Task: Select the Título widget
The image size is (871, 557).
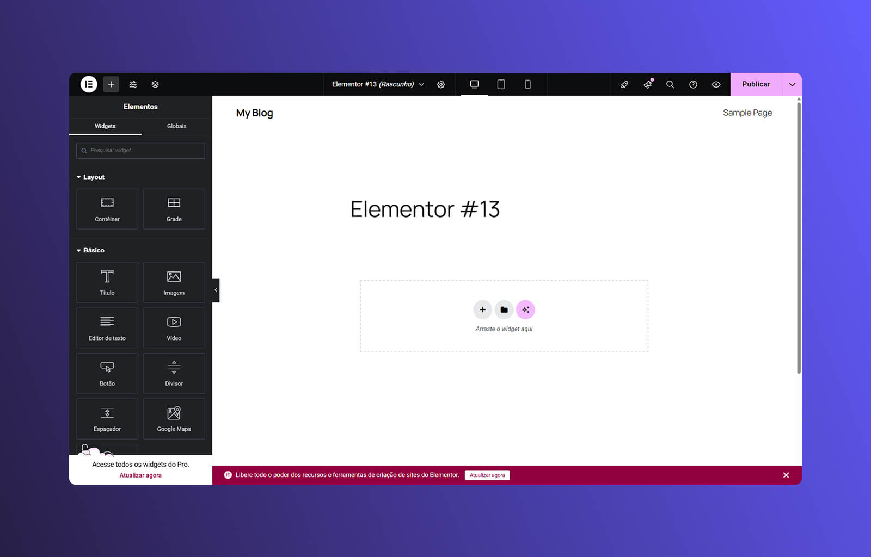Action: (x=107, y=282)
